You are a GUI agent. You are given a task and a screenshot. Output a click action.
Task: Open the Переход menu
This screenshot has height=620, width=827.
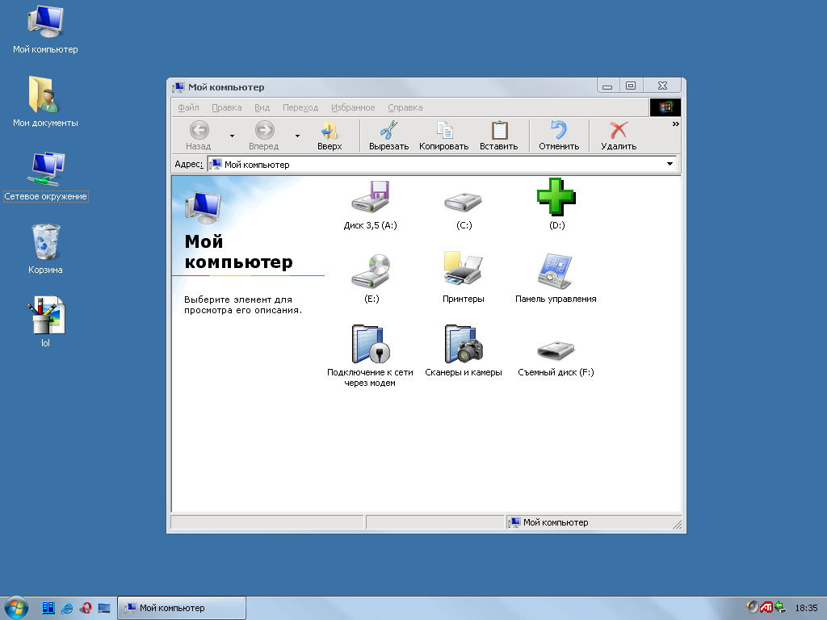[x=300, y=107]
